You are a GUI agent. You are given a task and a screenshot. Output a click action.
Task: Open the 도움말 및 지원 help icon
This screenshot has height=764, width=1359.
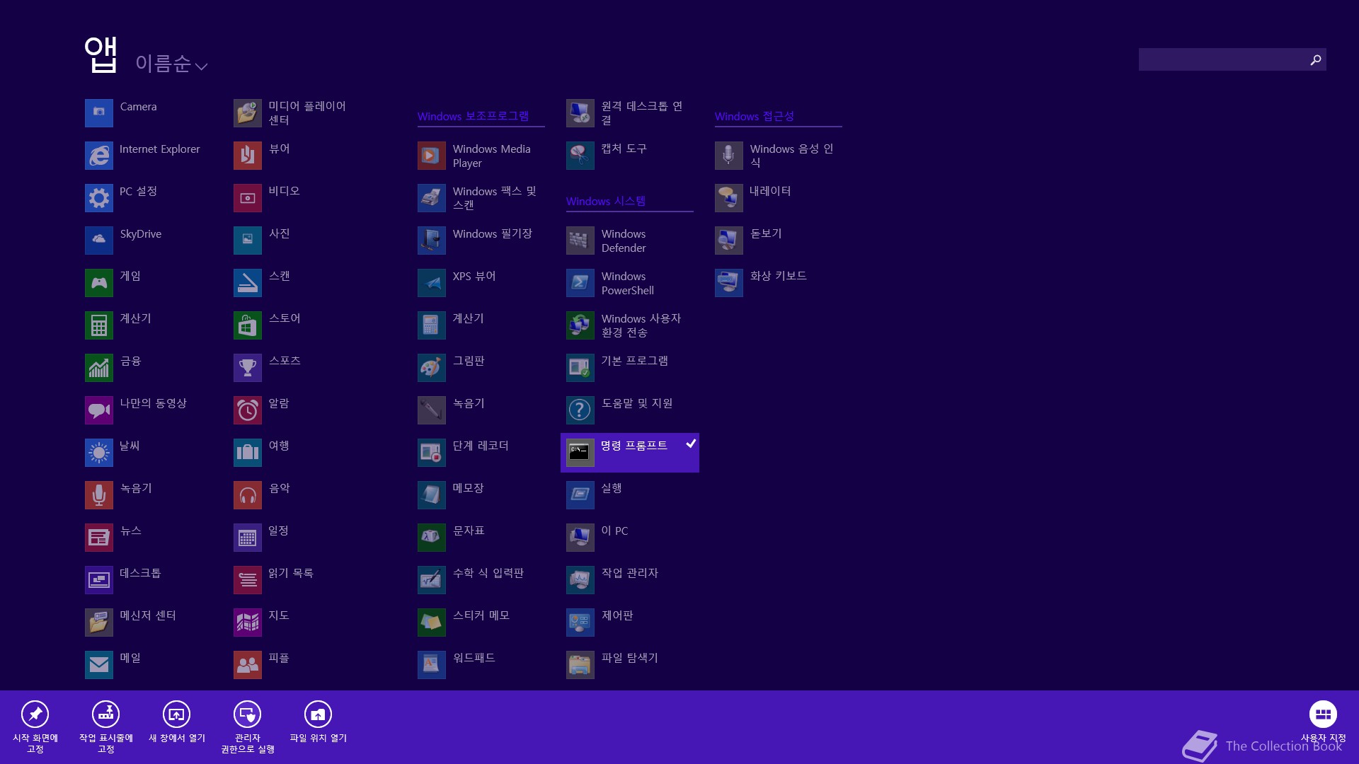coord(580,410)
